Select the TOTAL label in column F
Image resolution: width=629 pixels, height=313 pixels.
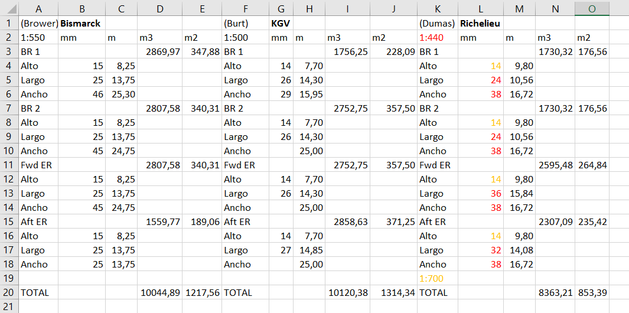tap(246, 292)
